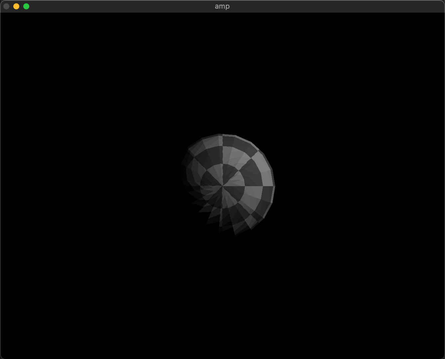Minimize the amp window with yellow button
The image size is (445, 359).
(16, 6)
